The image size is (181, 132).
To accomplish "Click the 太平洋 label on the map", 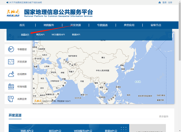I will point(138,82).
